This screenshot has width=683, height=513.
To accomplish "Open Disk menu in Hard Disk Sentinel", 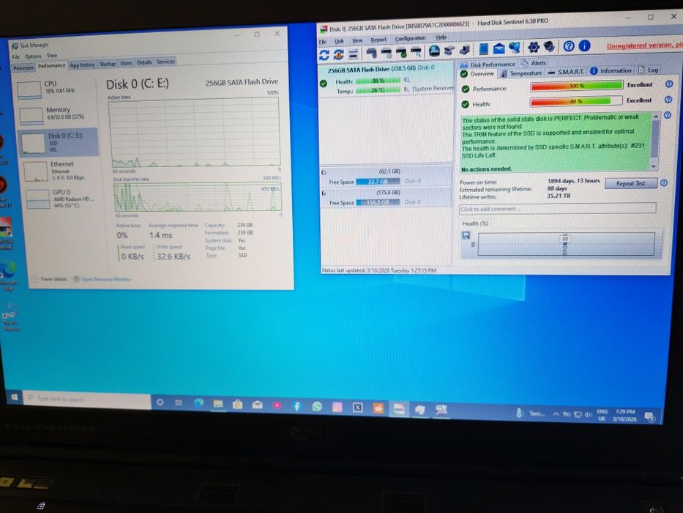I will (x=339, y=42).
